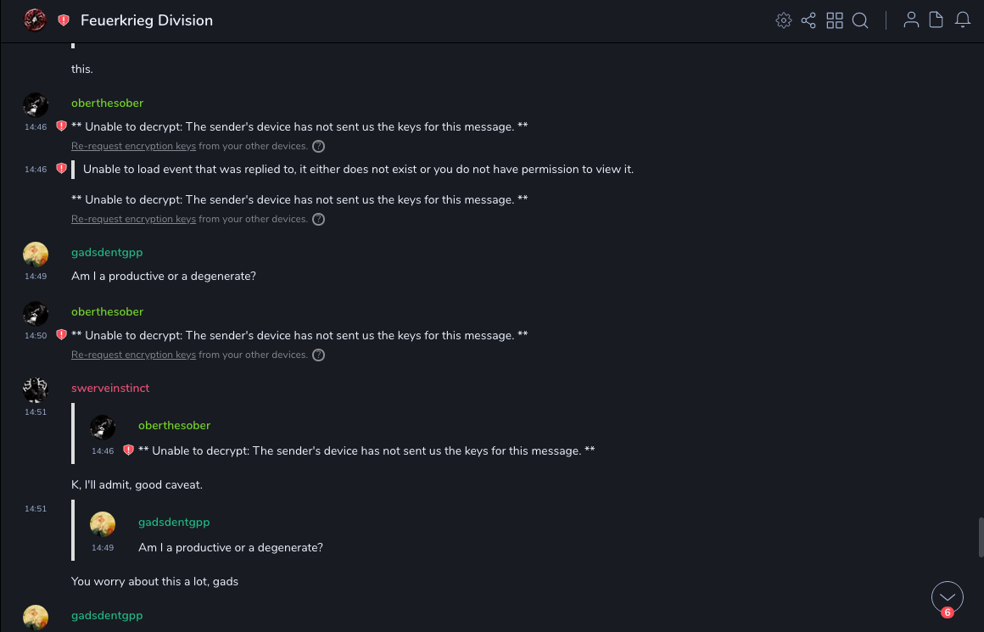The height and width of the screenshot is (632, 984).
Task: Open the integrations grid icon
Action: (x=835, y=20)
